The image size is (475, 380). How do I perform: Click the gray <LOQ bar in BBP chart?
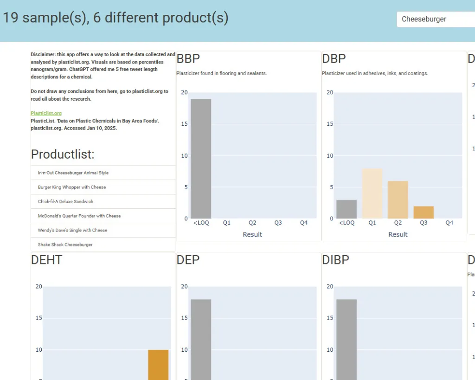pyautogui.click(x=201, y=159)
